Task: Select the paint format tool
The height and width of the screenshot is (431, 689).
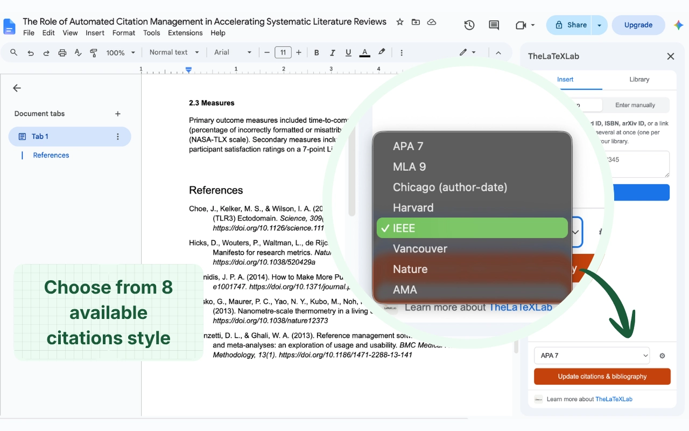Action: point(94,52)
